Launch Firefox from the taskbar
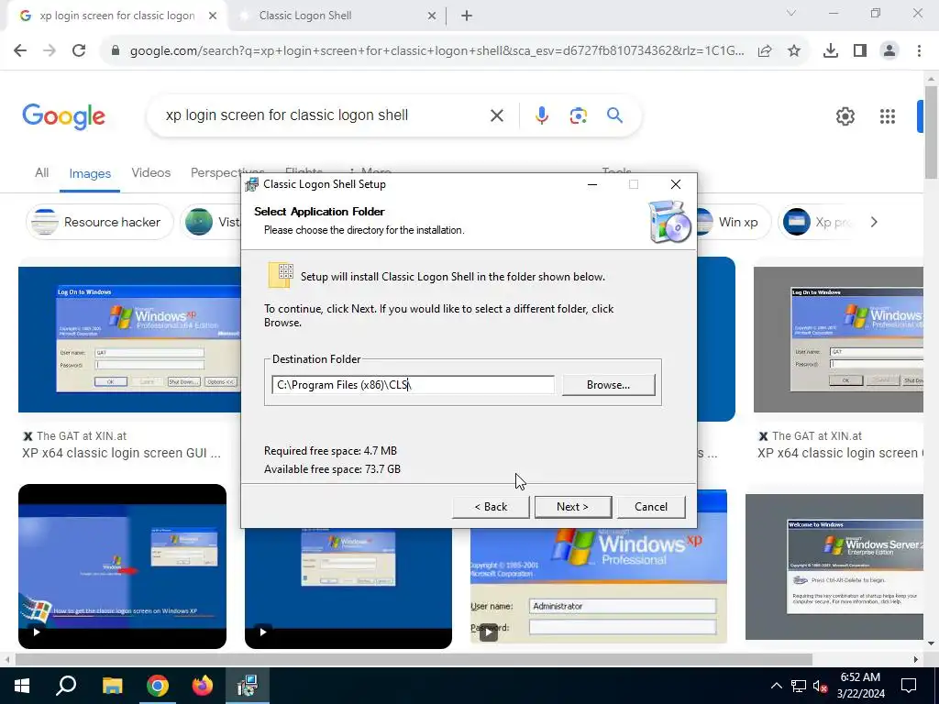 click(203, 686)
